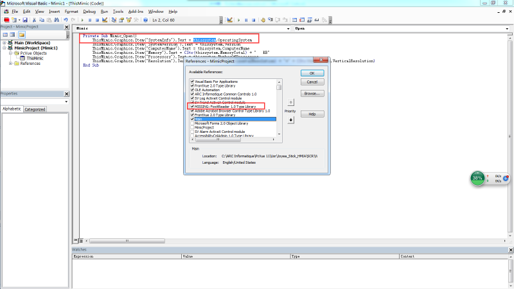The height and width of the screenshot is (289, 514).
Task: Click Browse... in the References dialog
Action: coord(312,93)
